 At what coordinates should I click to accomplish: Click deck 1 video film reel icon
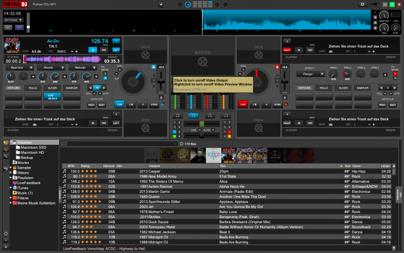pyautogui.click(x=145, y=55)
